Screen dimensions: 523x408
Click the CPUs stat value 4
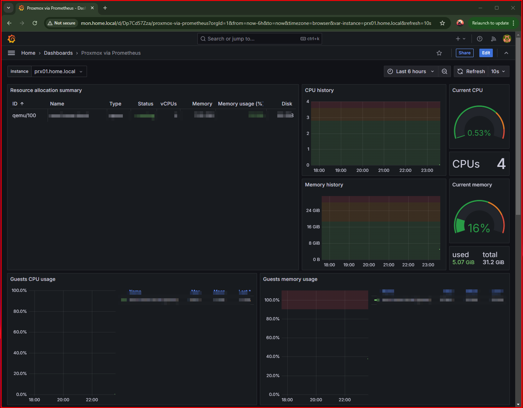click(501, 164)
